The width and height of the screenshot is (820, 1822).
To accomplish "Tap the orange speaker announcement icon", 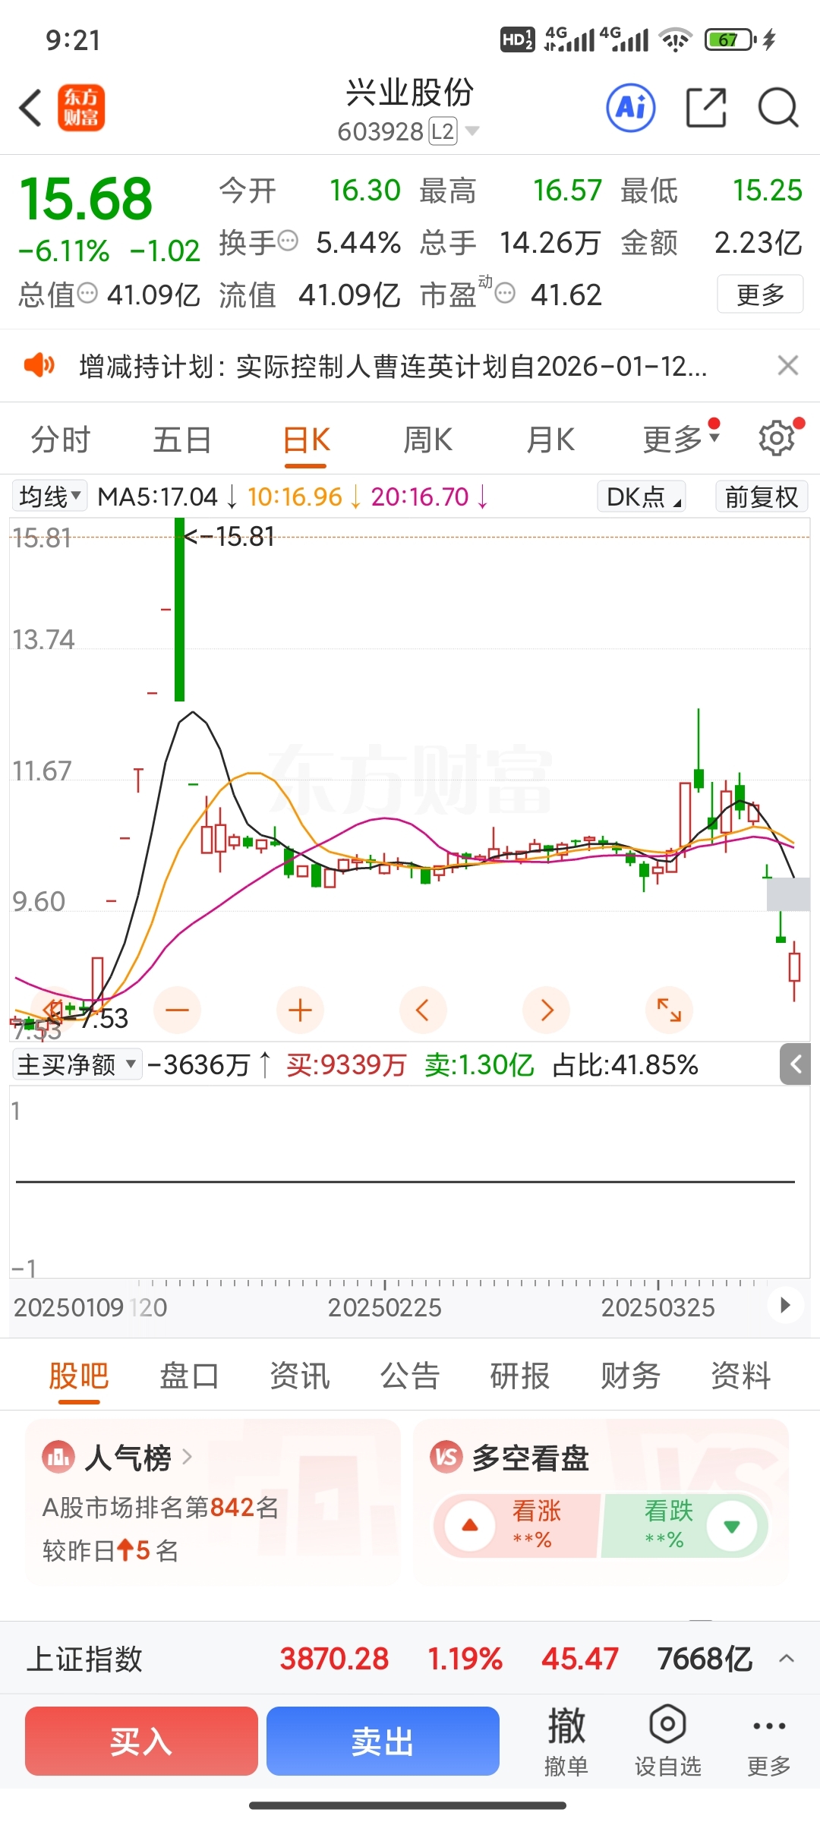I will (x=39, y=365).
